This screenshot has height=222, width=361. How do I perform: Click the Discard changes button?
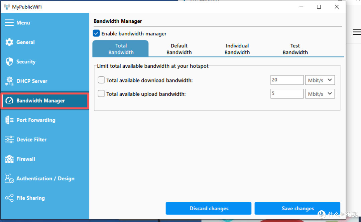pos(209,208)
